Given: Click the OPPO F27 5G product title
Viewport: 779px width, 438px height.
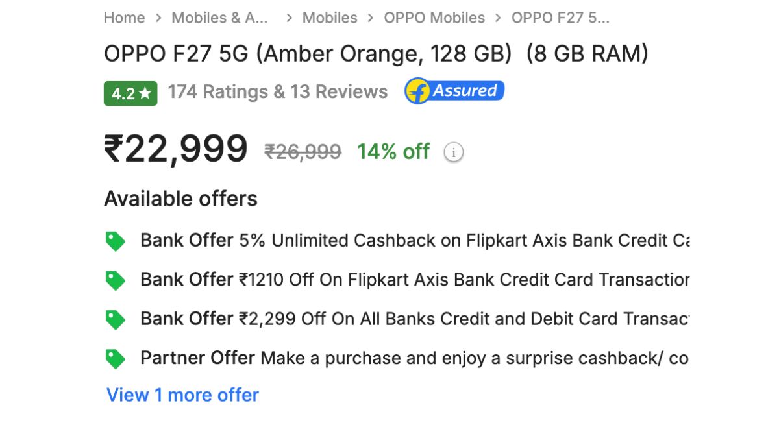Looking at the screenshot, I should (x=376, y=54).
